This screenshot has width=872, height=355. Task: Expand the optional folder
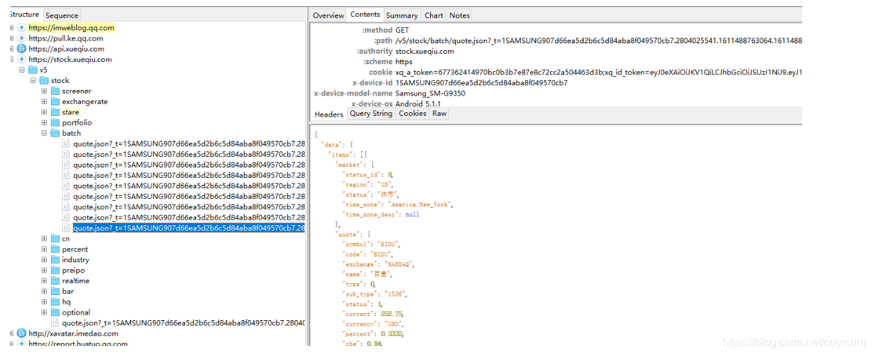[x=44, y=312]
